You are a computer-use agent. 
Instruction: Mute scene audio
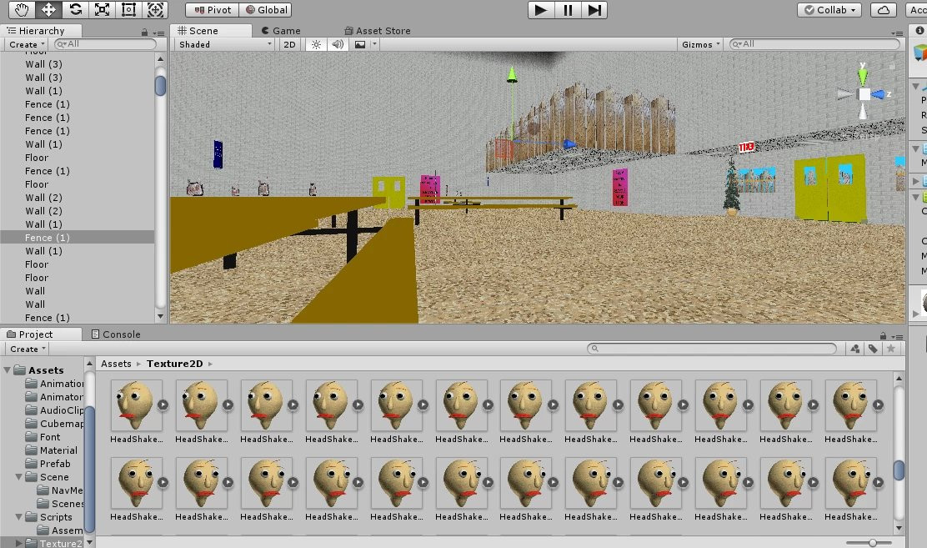pos(338,43)
